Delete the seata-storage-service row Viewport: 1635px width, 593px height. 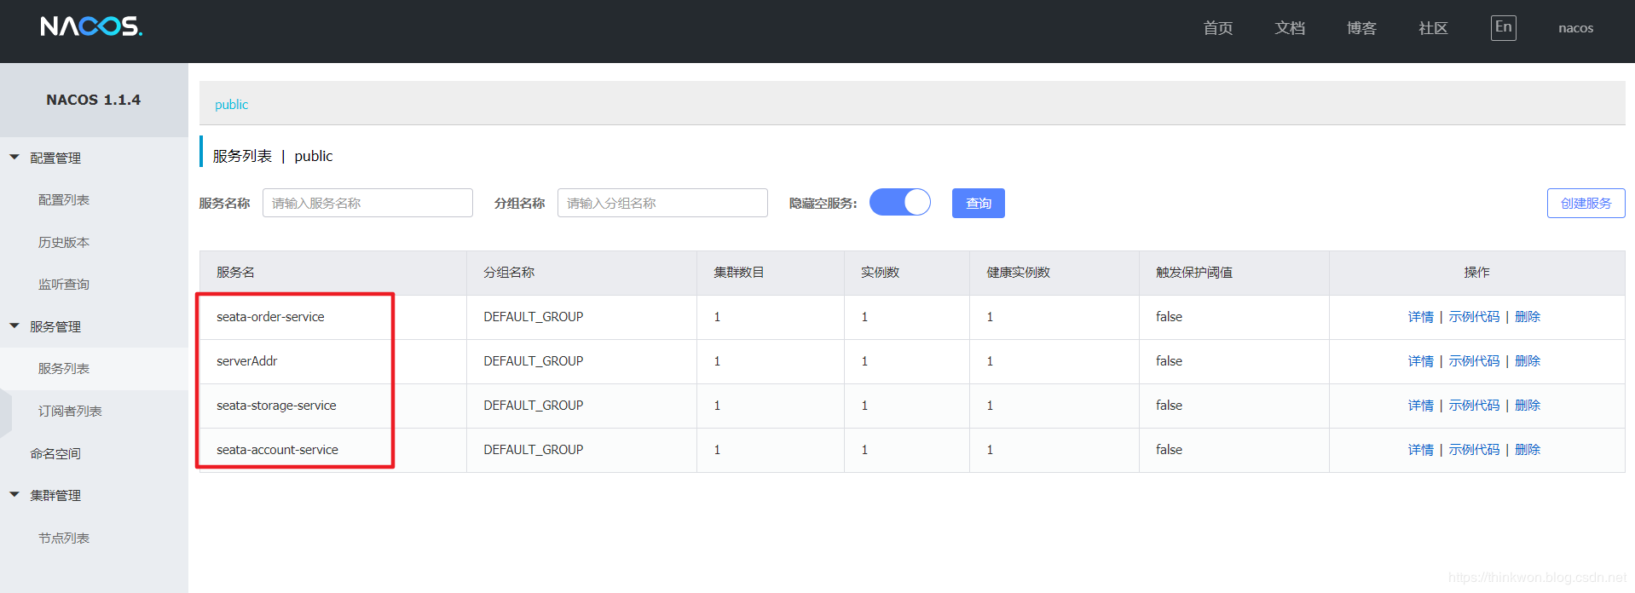point(1527,406)
